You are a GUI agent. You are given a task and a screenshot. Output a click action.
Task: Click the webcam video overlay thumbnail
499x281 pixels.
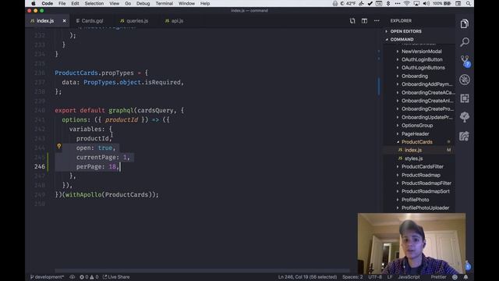(x=412, y=244)
